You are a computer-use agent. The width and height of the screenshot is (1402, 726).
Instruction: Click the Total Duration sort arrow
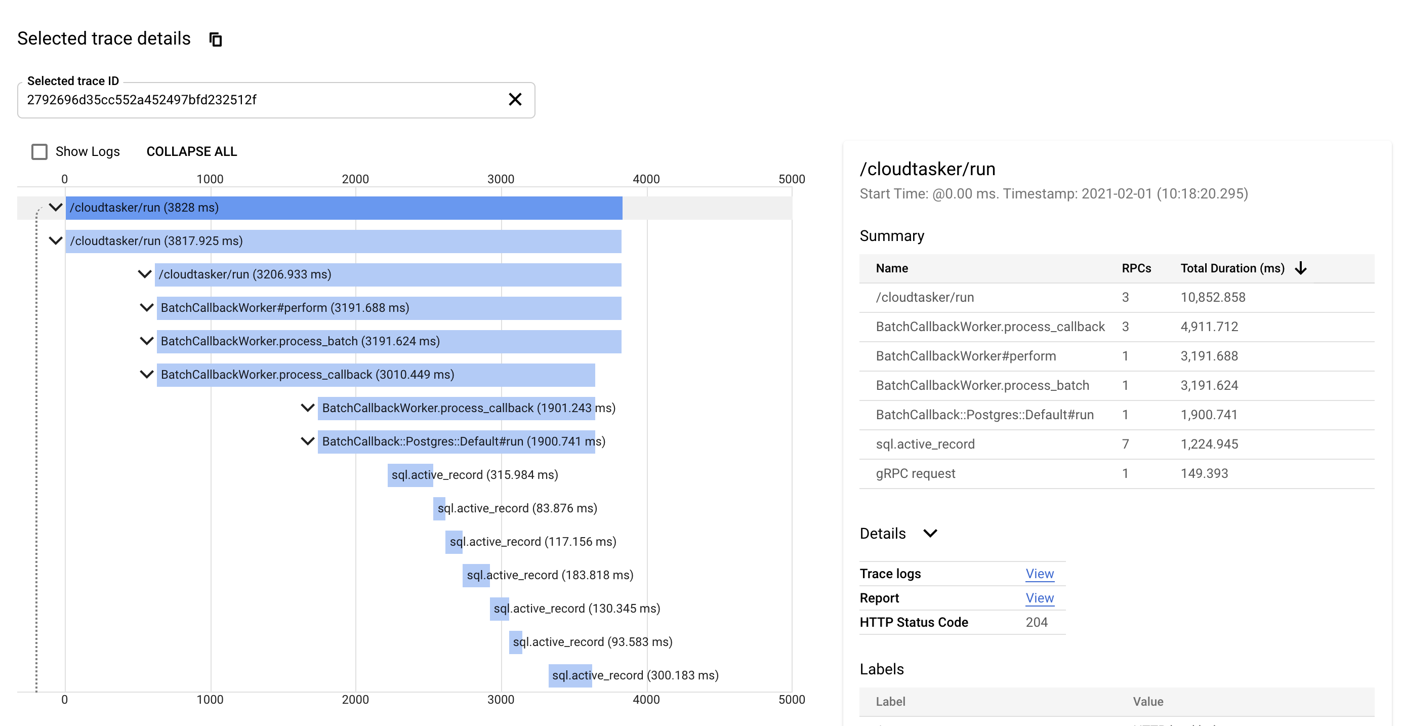point(1300,268)
